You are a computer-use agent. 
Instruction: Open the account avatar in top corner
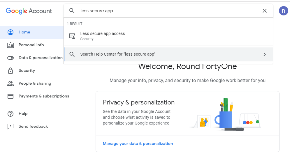coord(283,11)
